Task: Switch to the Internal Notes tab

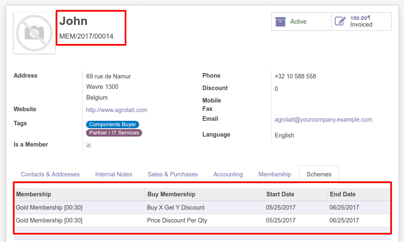Action: pos(113,174)
